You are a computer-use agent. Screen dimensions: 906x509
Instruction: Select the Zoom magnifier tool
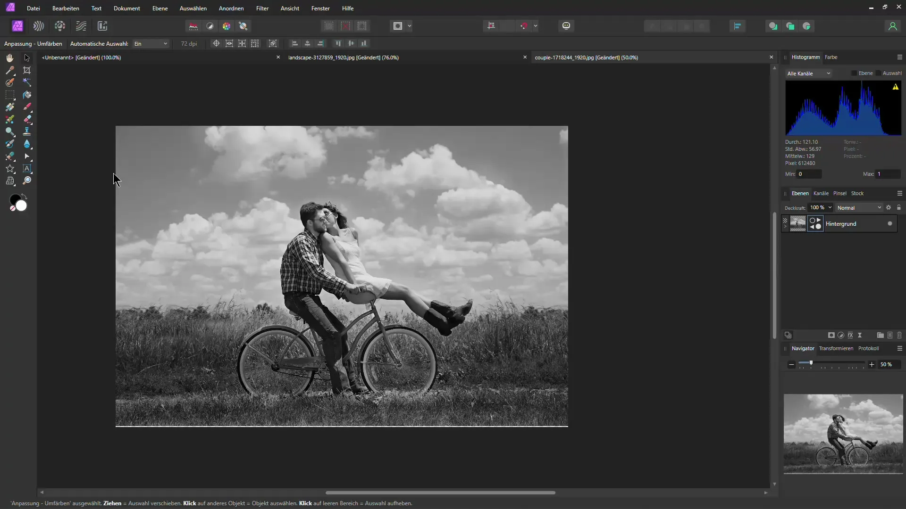coord(27,181)
